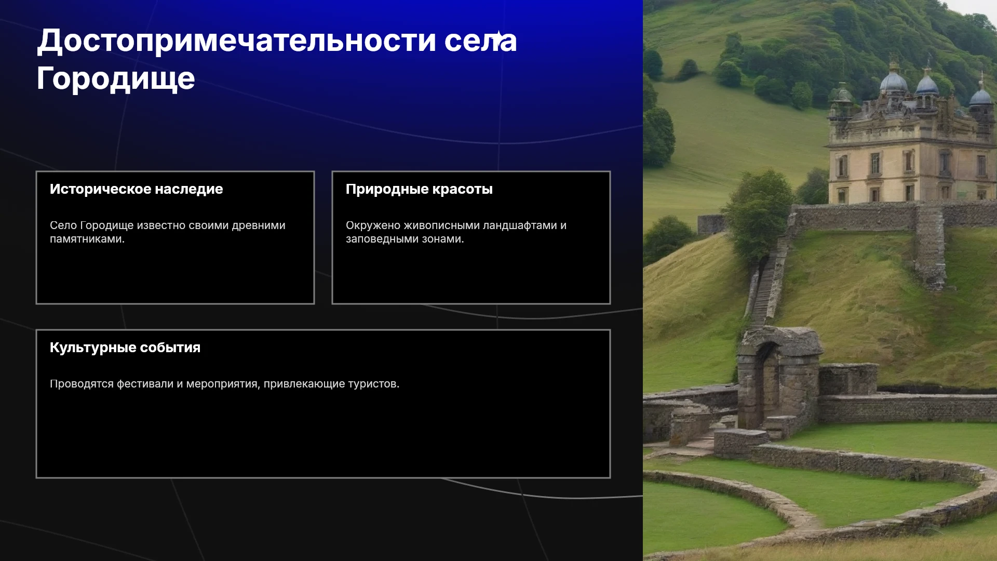Select the "Природные красоты" heading
This screenshot has width=997, height=561.
click(419, 189)
